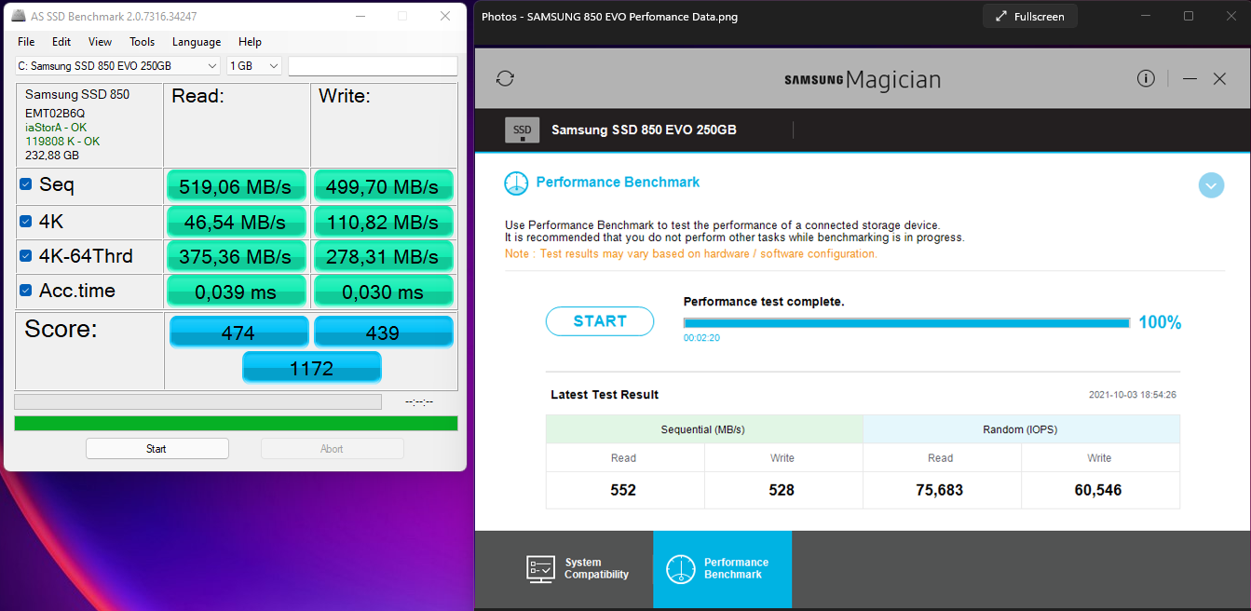
Task: Click write access time 0,030 ms
Action: click(x=383, y=292)
